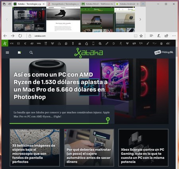Click the green Xataka network icon
The width and height of the screenshot is (179, 169).
point(5,43)
